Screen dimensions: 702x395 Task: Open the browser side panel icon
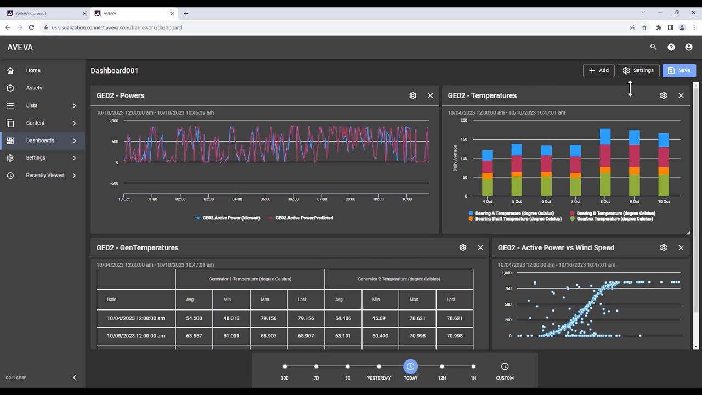(670, 27)
